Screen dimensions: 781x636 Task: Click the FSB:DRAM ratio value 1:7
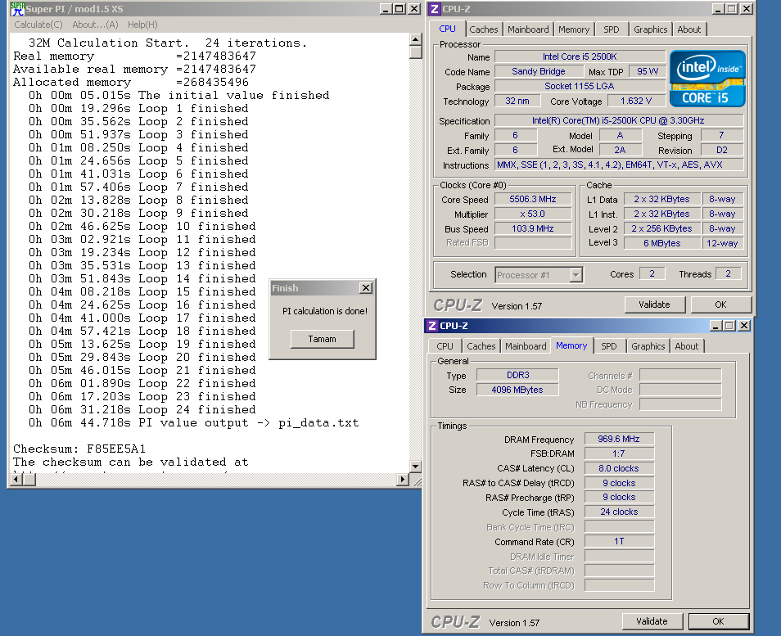tap(619, 453)
